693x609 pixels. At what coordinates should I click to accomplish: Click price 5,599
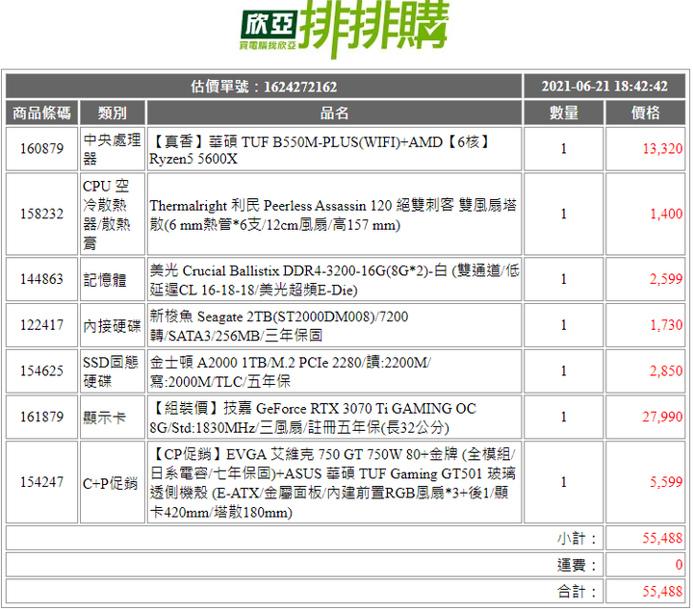click(x=666, y=482)
